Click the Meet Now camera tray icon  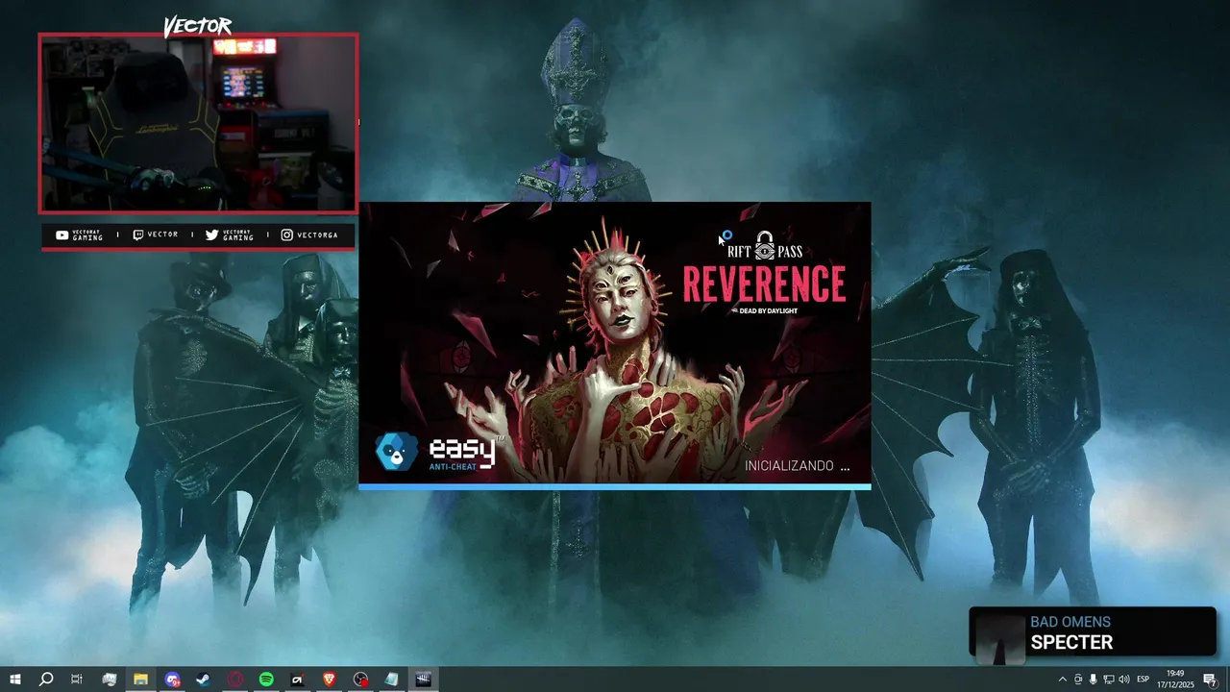tap(1077, 680)
